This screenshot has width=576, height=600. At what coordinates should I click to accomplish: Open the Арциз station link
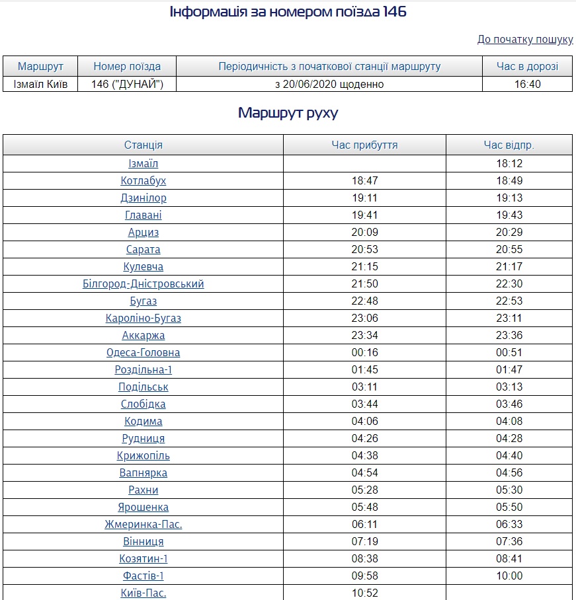[144, 233]
